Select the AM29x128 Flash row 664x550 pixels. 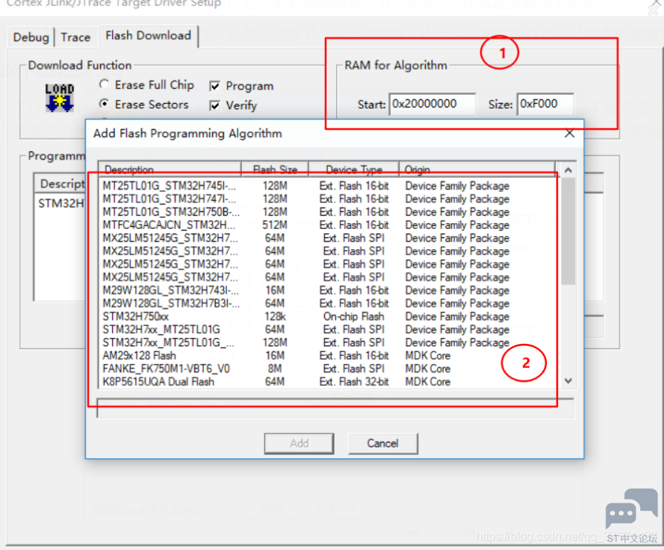tap(328, 356)
